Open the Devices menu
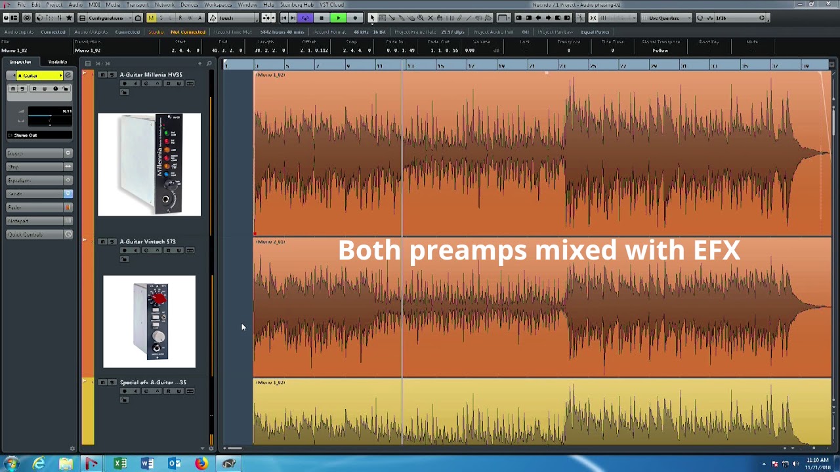 point(189,5)
